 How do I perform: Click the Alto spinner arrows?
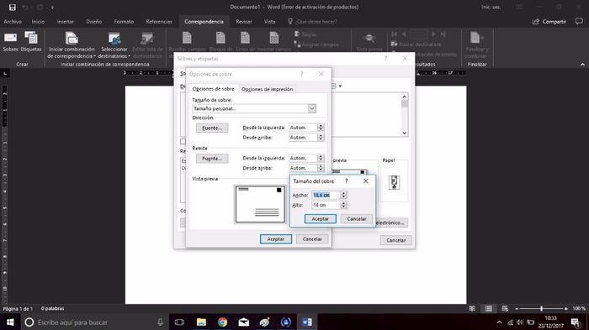pyautogui.click(x=343, y=205)
